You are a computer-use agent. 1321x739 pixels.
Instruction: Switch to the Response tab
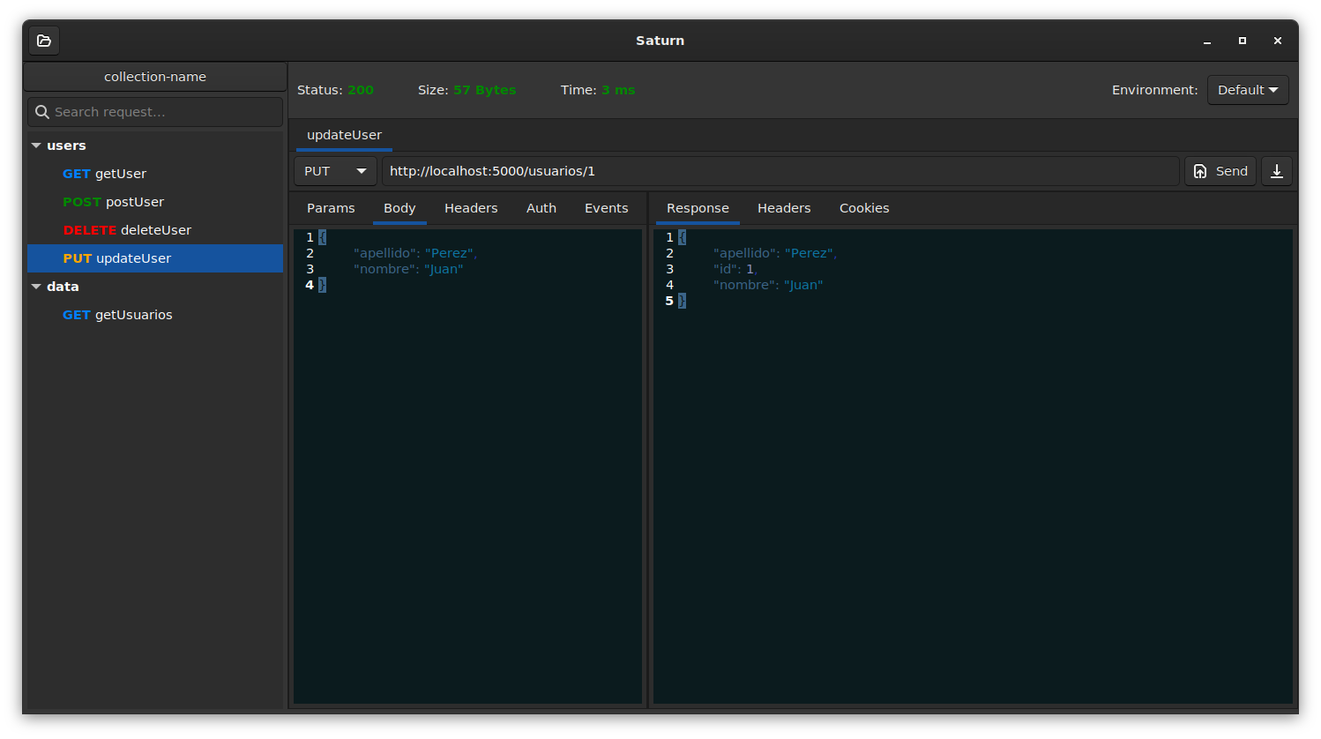pyautogui.click(x=698, y=208)
